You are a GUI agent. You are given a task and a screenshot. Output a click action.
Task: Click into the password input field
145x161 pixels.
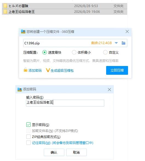tap(65, 103)
